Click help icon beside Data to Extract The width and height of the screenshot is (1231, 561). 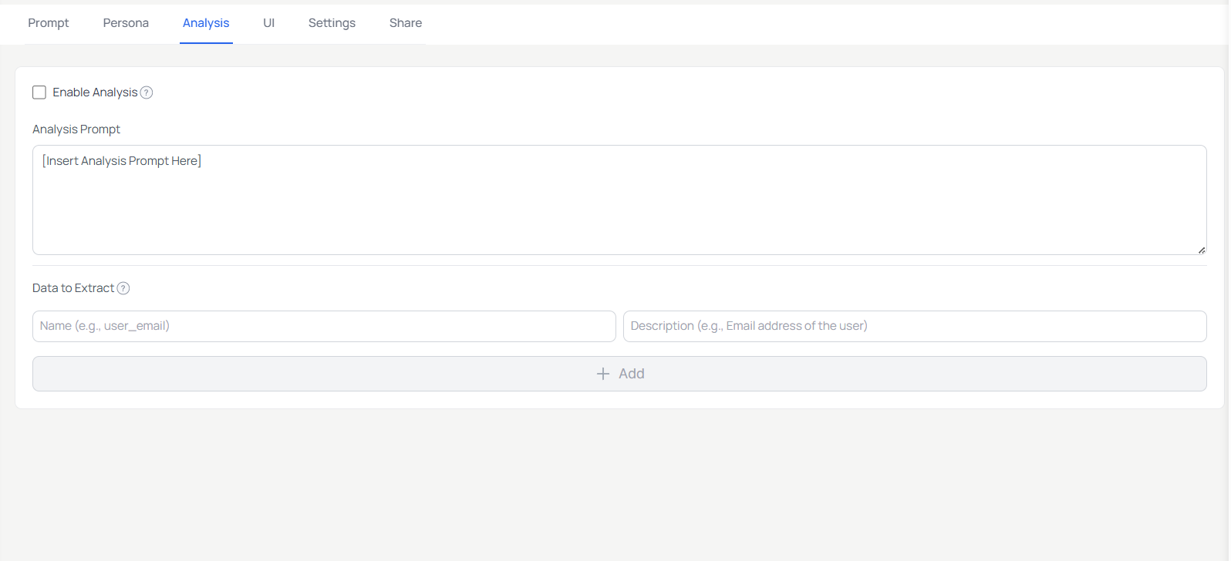point(123,288)
